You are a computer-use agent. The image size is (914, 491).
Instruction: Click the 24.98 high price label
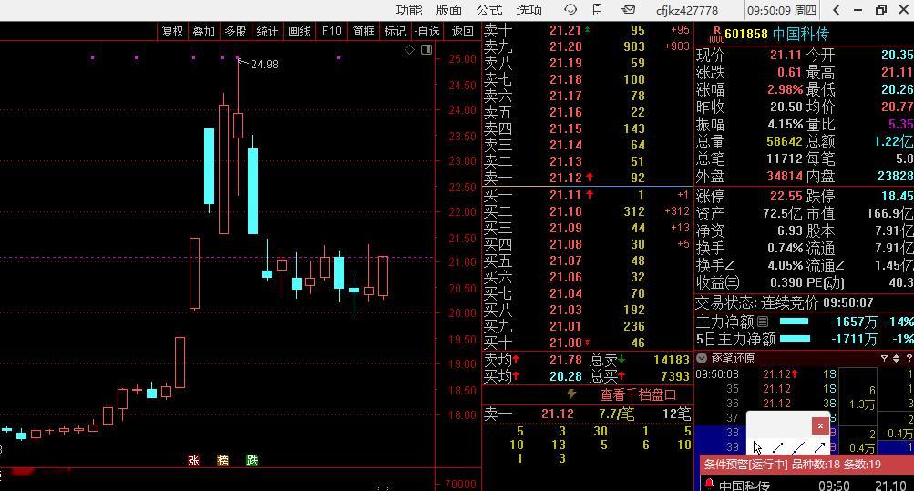click(x=264, y=65)
